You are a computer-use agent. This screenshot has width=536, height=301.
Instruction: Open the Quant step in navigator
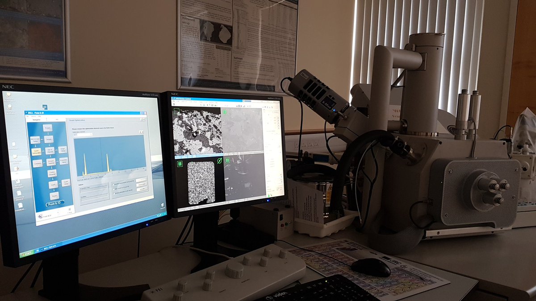click(53, 185)
